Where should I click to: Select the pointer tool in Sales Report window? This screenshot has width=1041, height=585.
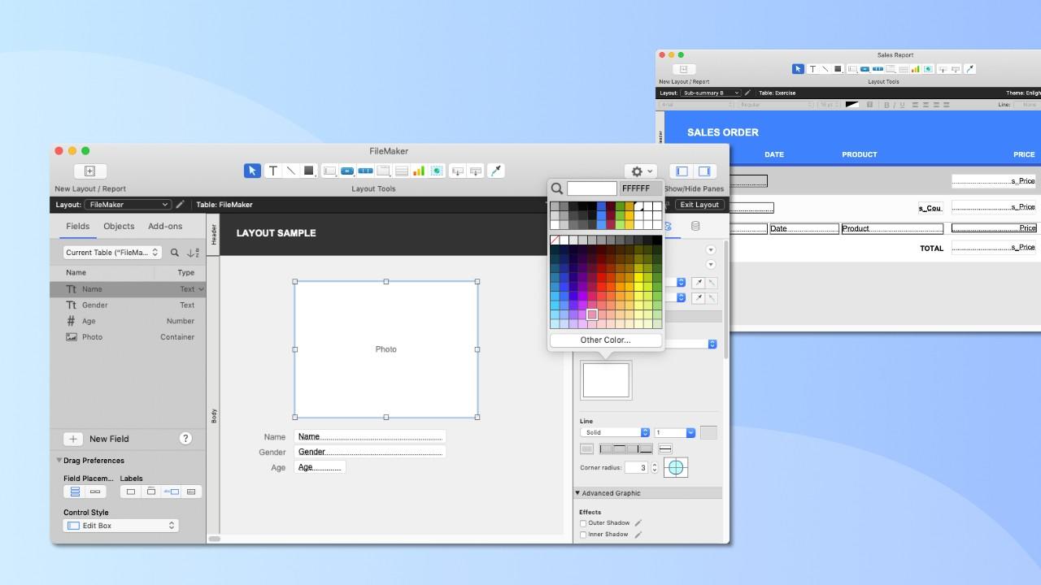tap(798, 69)
